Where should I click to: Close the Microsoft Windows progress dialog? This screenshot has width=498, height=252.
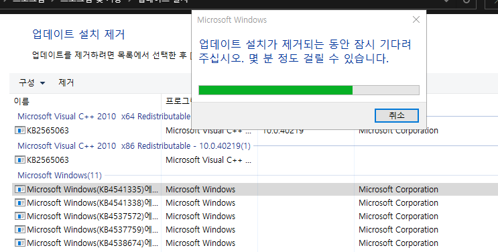coord(416,19)
